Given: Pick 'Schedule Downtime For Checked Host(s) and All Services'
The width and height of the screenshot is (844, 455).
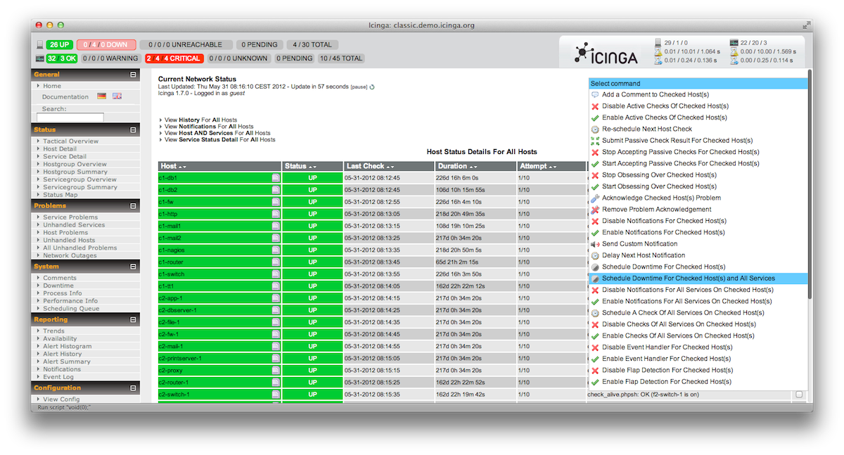Looking at the screenshot, I should point(688,278).
